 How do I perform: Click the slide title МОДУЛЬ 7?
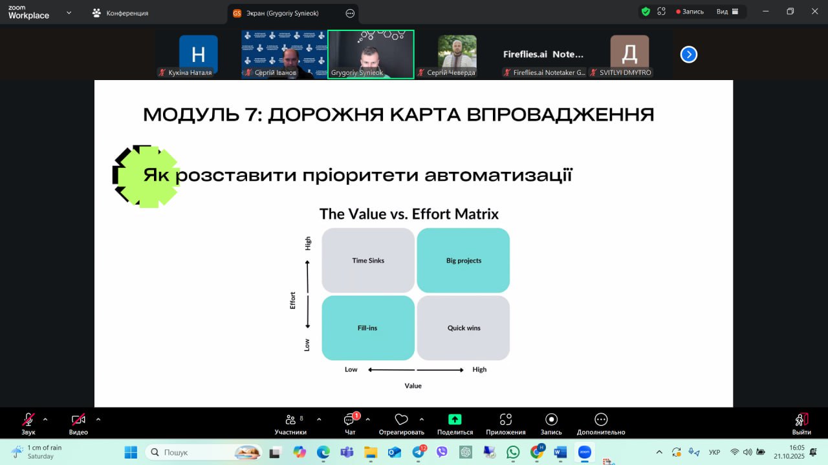click(x=398, y=115)
